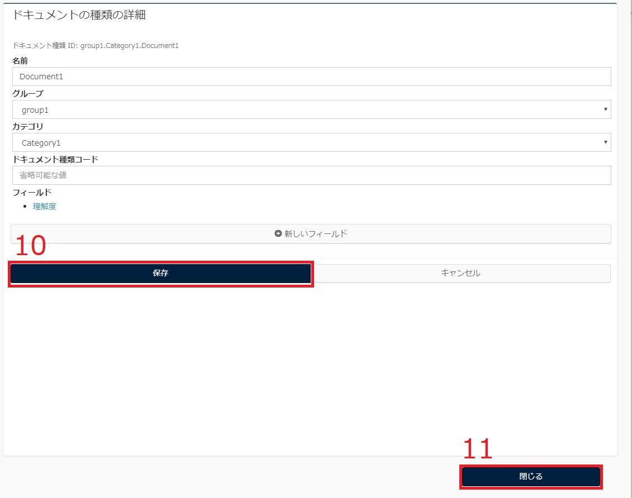The width and height of the screenshot is (632, 498).
Task: Open the カテゴリ dropdown showing Category1
Action: point(312,142)
